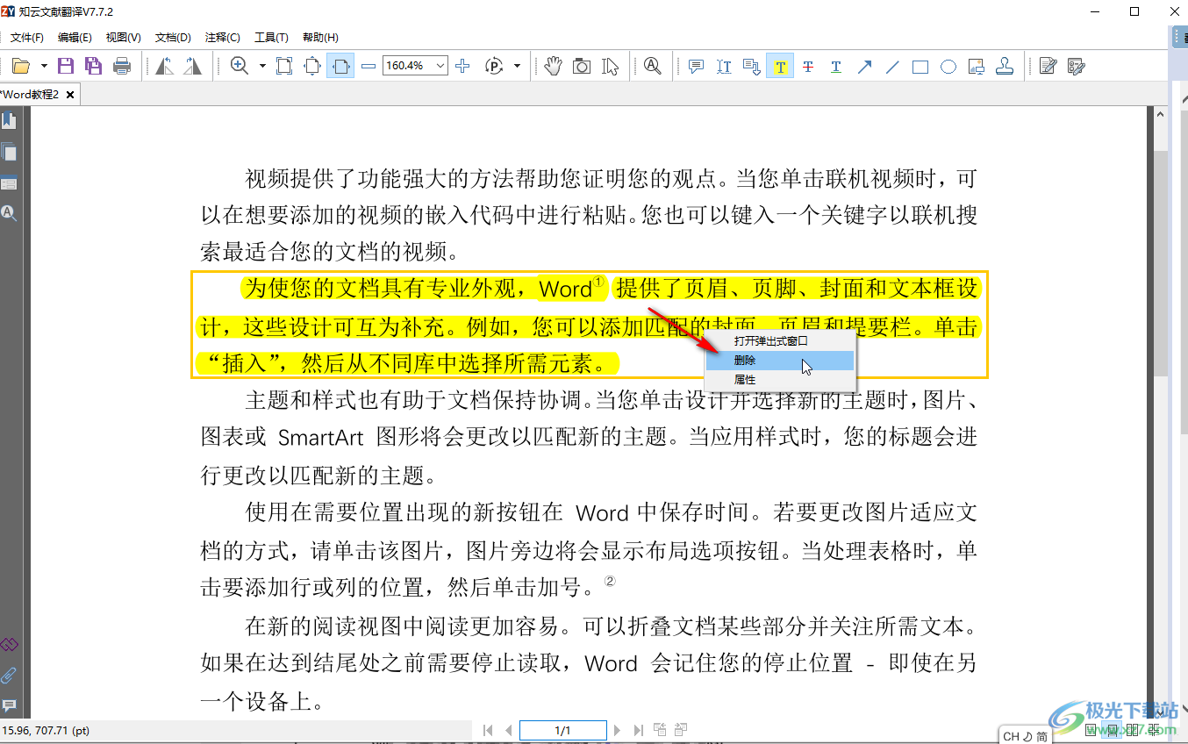The height and width of the screenshot is (744, 1188).
Task: Open the sidebar search magnifier panel
Action: [x=9, y=213]
